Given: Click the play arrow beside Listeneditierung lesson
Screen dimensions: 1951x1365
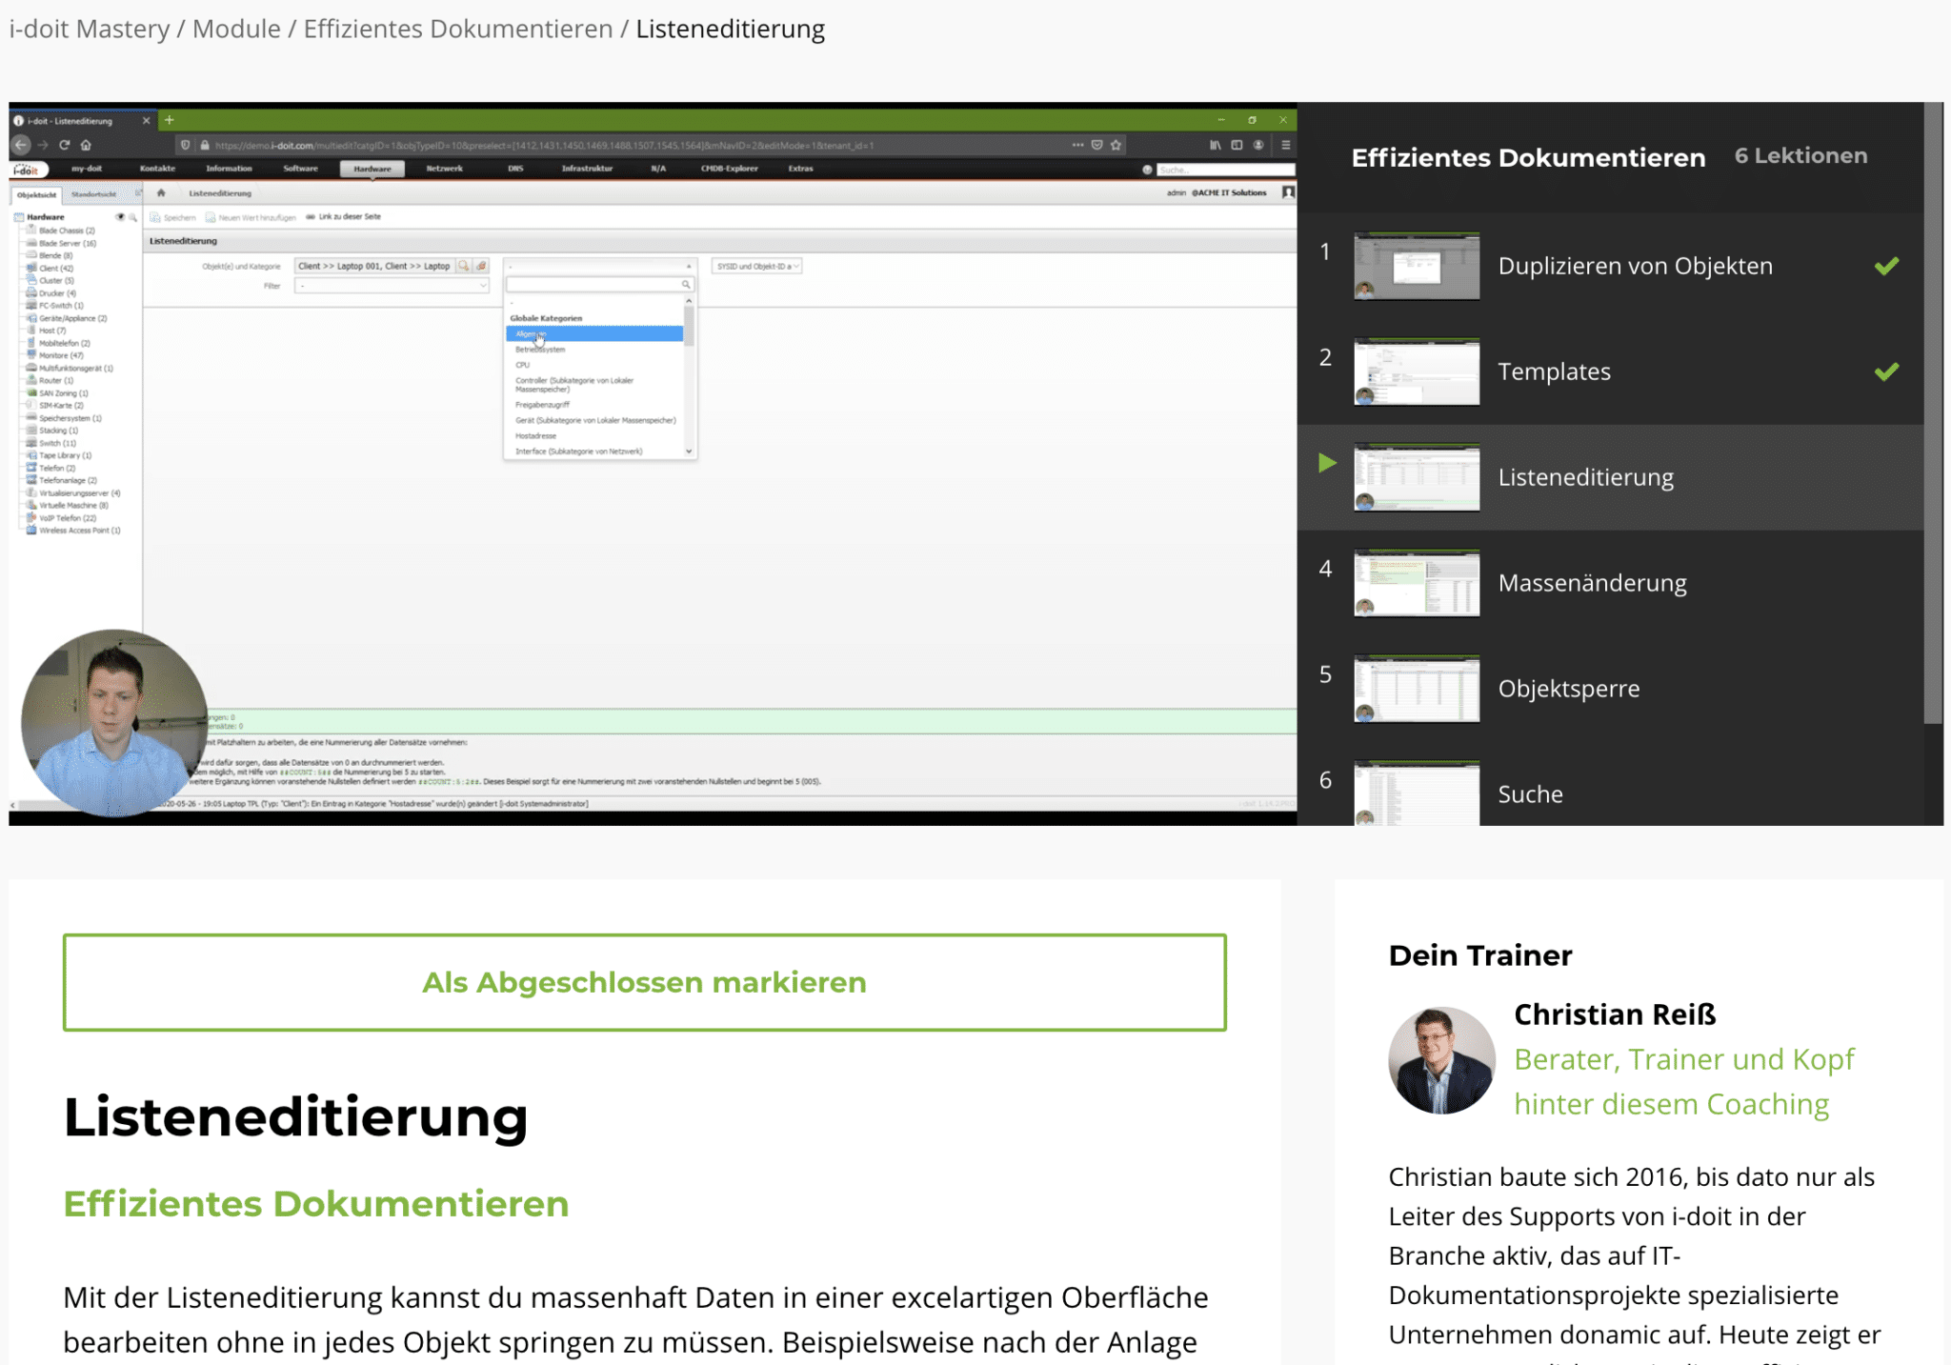Looking at the screenshot, I should tap(1327, 464).
